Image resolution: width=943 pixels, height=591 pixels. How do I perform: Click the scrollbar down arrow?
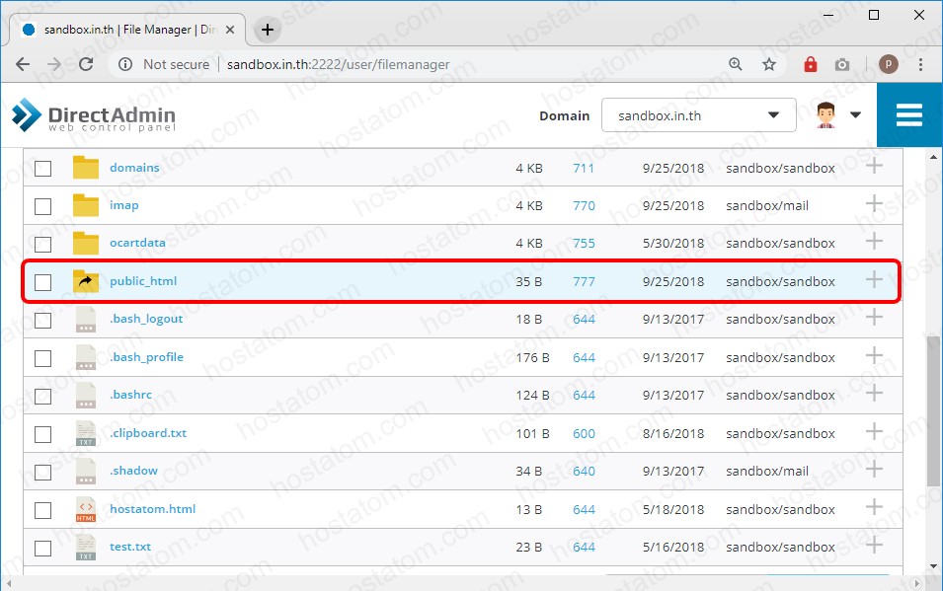point(933,565)
